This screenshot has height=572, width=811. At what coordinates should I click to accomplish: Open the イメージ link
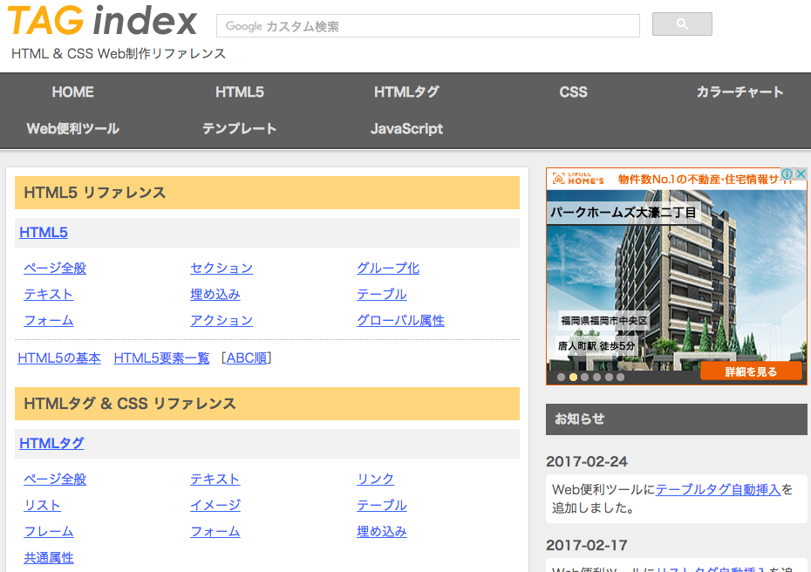click(215, 505)
